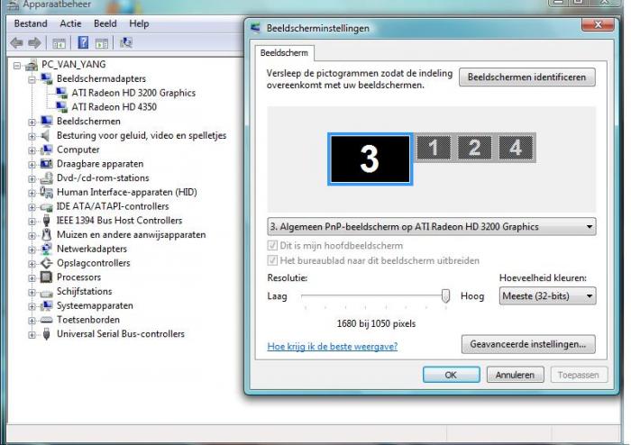Viewport: 631px width, 445px height.
Task: Click Beeldschermen identificeren button
Action: coord(526,77)
